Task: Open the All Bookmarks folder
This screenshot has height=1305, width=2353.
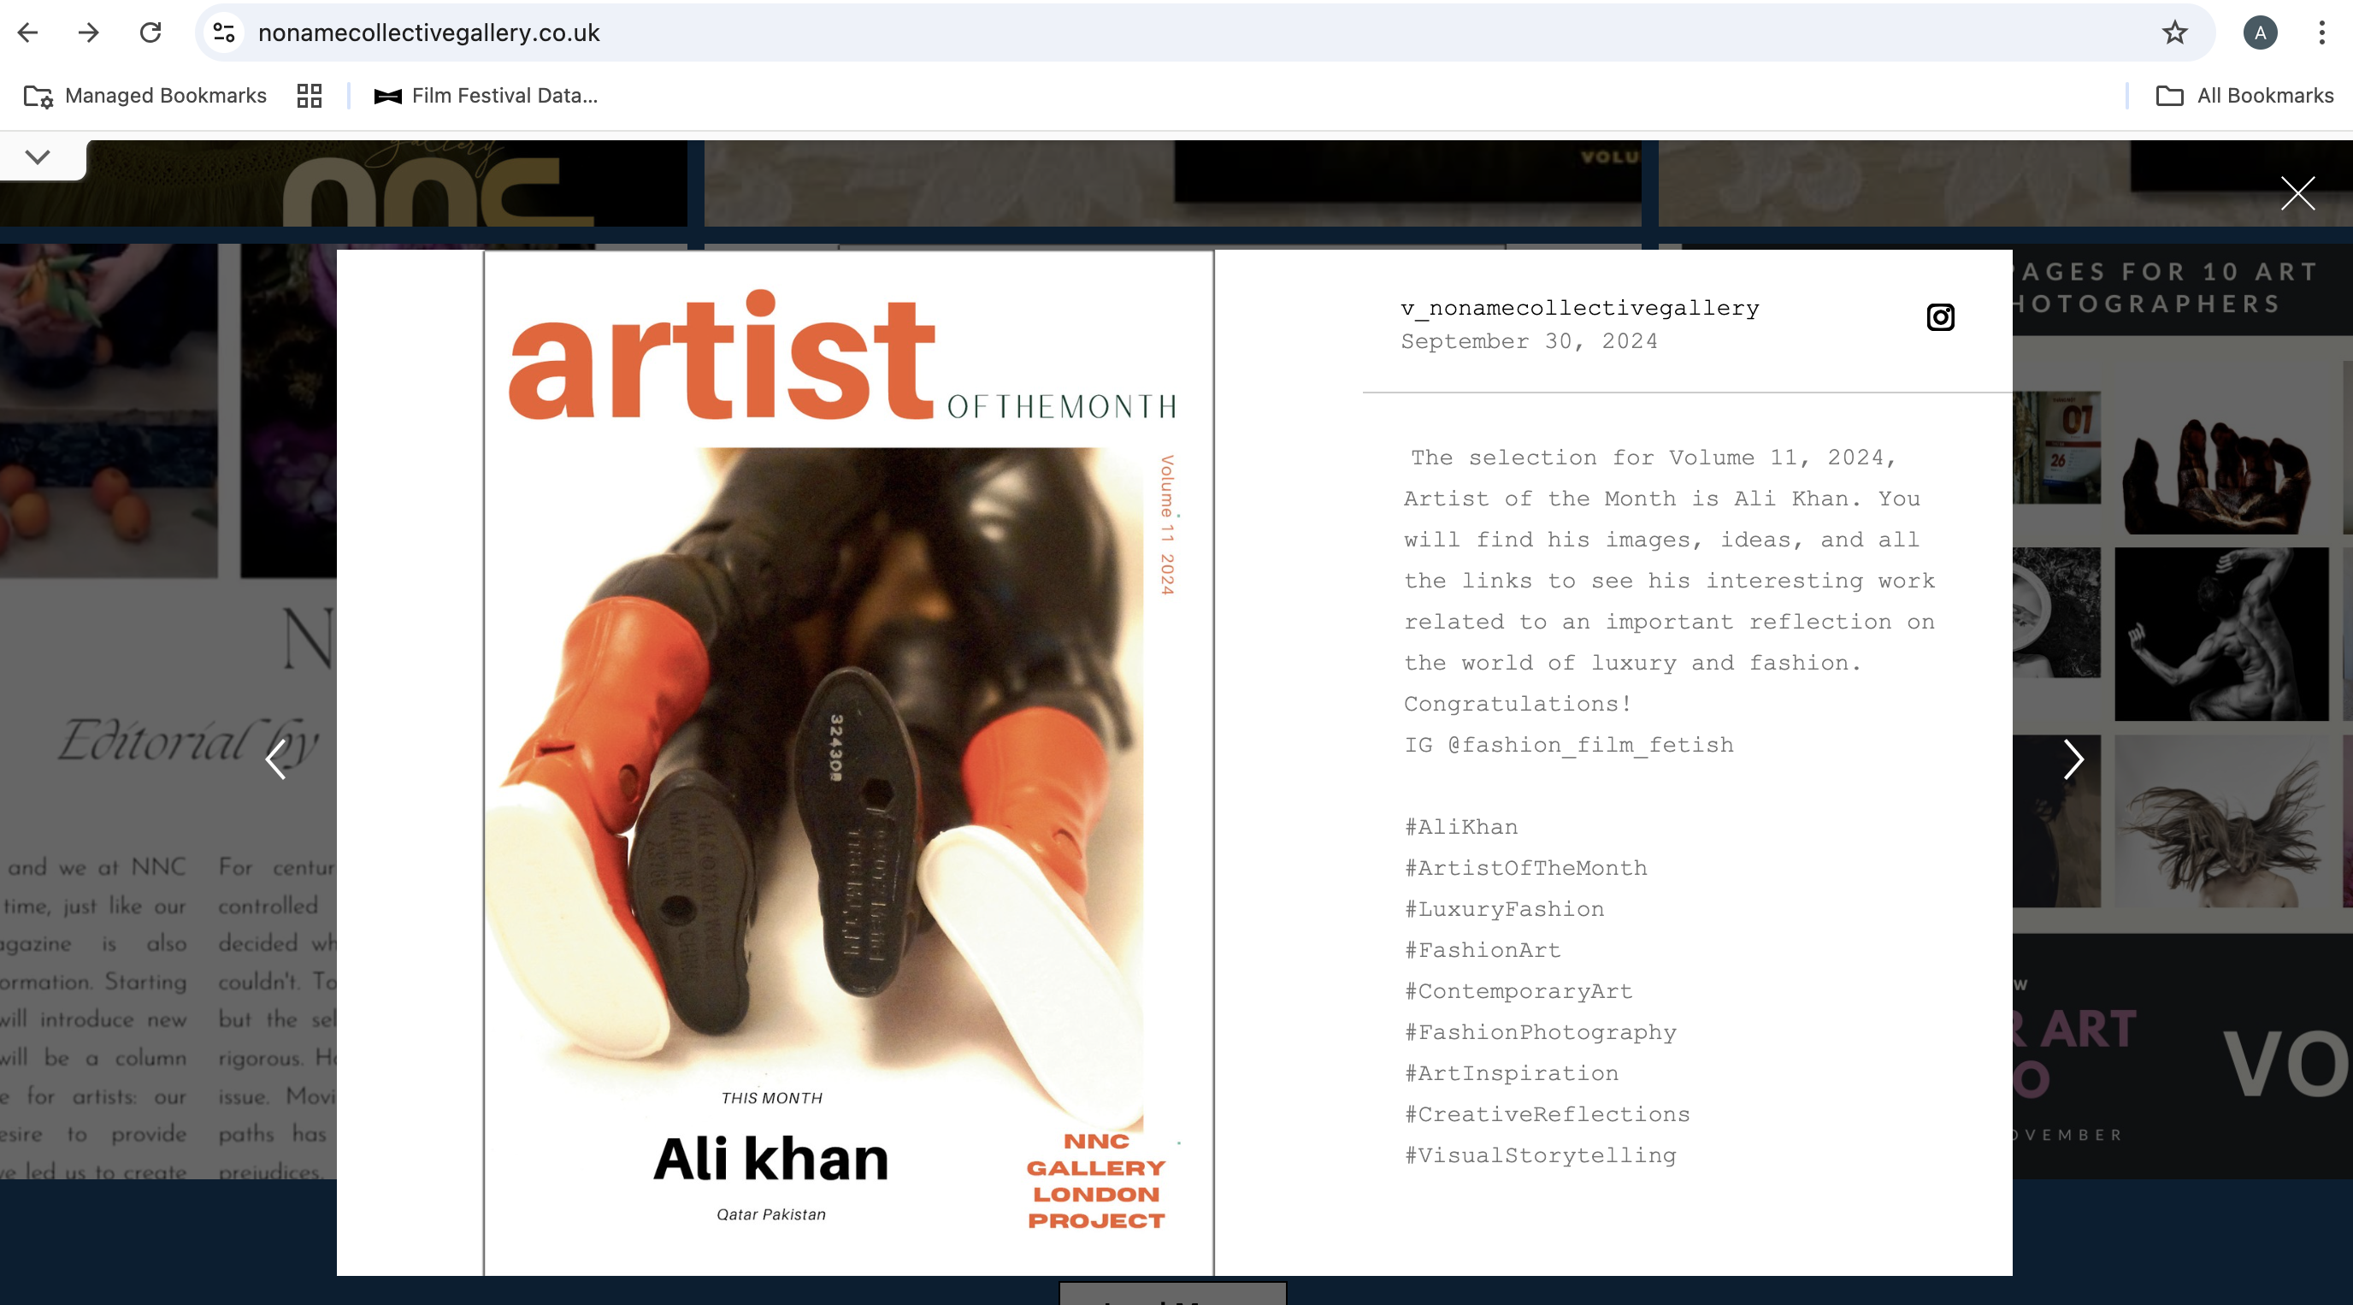Action: (2244, 96)
